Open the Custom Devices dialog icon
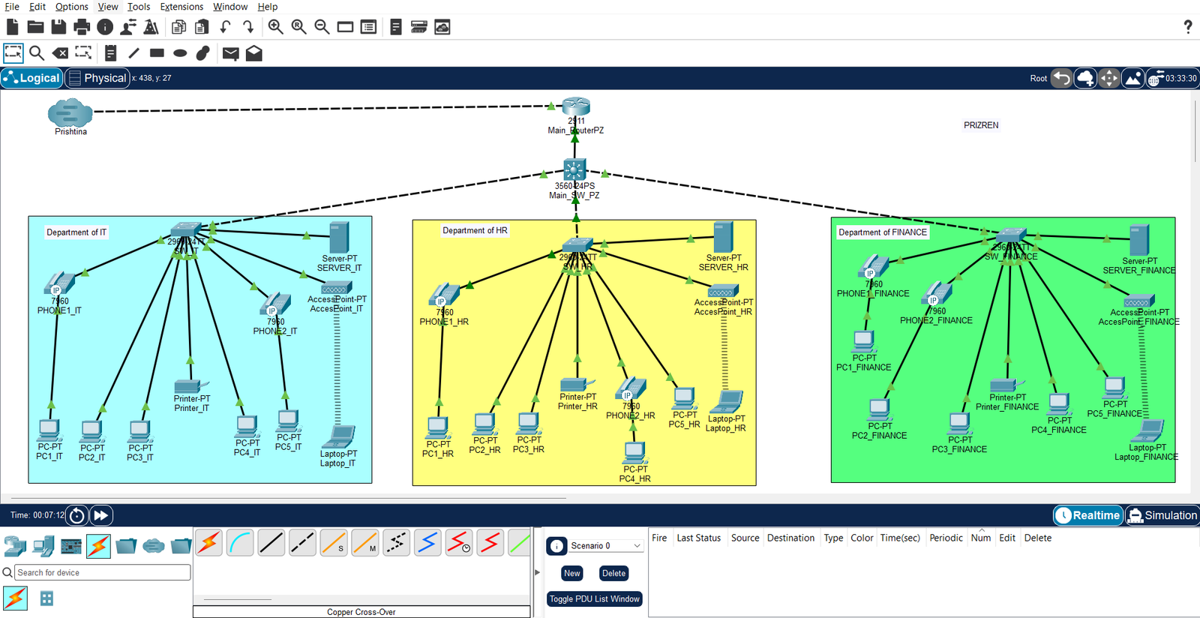This screenshot has height=618, width=1200. click(368, 27)
